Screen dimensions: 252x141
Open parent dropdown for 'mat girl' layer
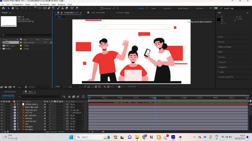click(x=77, y=127)
